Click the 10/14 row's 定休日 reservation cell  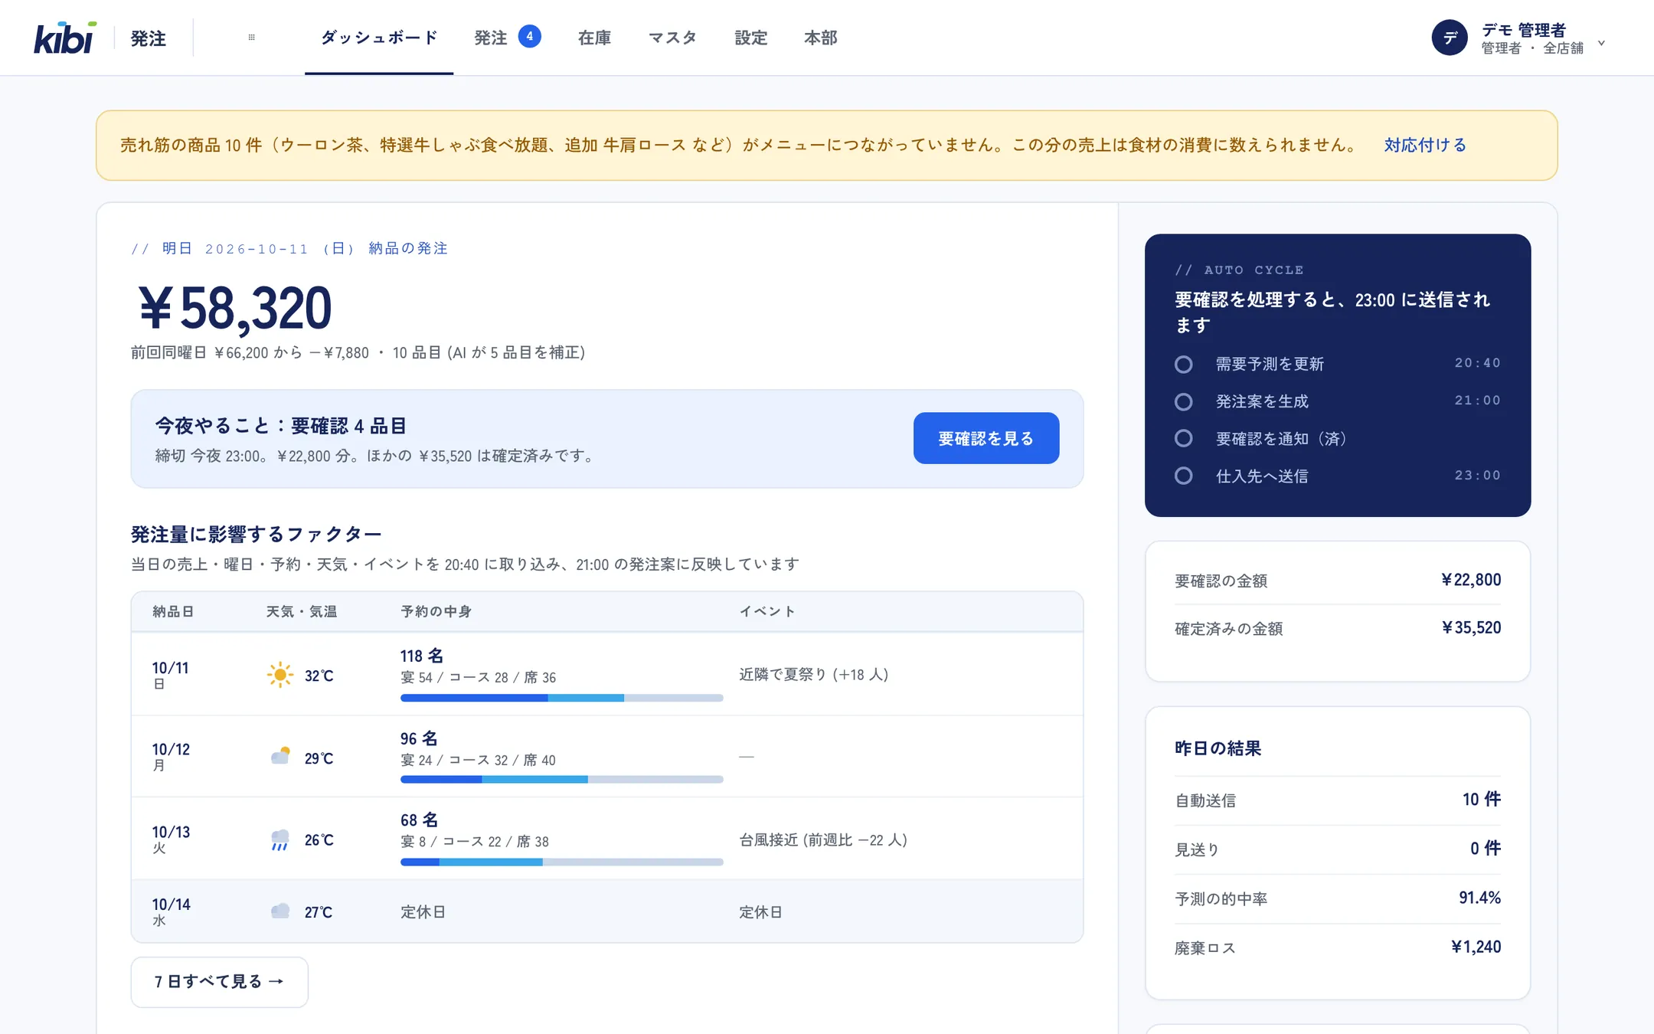[x=423, y=912]
